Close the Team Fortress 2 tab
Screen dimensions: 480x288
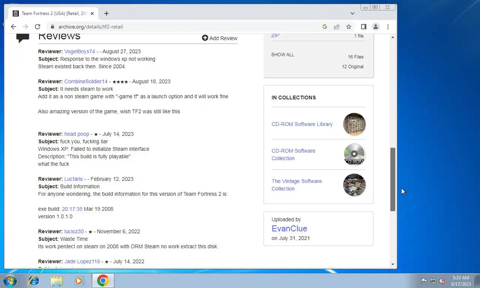tap(92, 13)
